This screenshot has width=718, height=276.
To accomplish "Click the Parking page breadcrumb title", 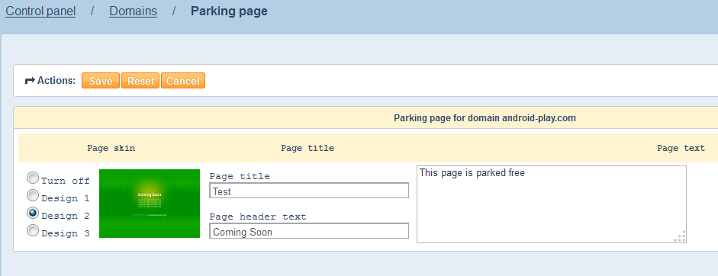I will 229,11.
